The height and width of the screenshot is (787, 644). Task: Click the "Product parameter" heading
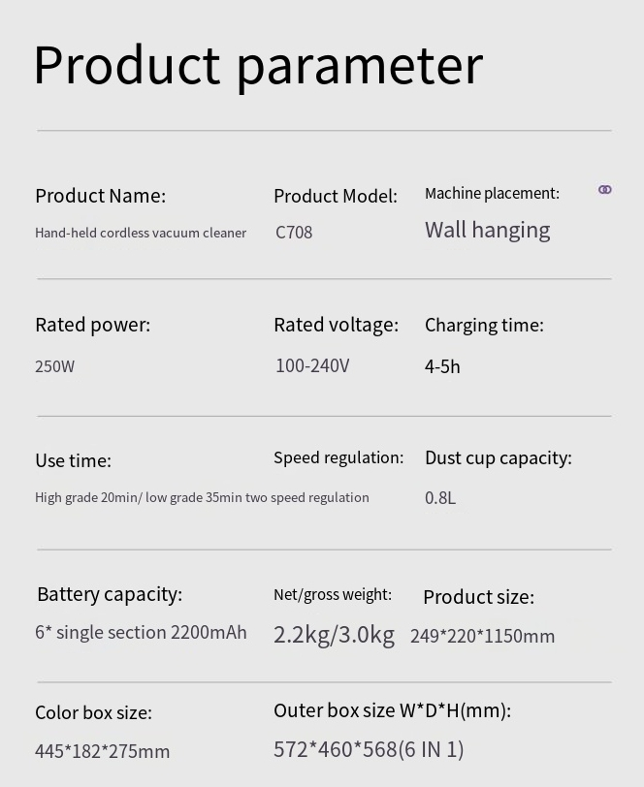[258, 65]
